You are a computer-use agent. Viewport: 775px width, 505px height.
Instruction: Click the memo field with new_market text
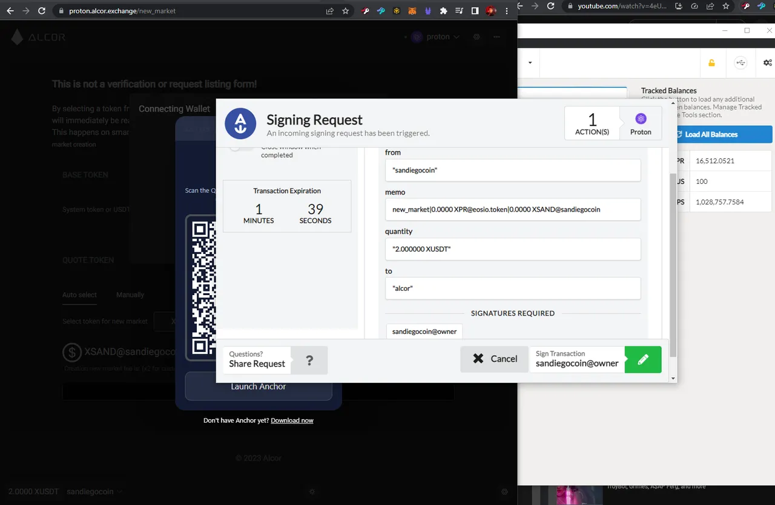513,209
